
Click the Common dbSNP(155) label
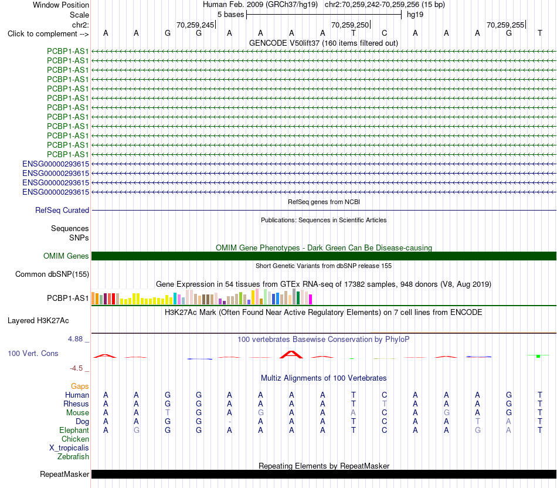pos(52,274)
